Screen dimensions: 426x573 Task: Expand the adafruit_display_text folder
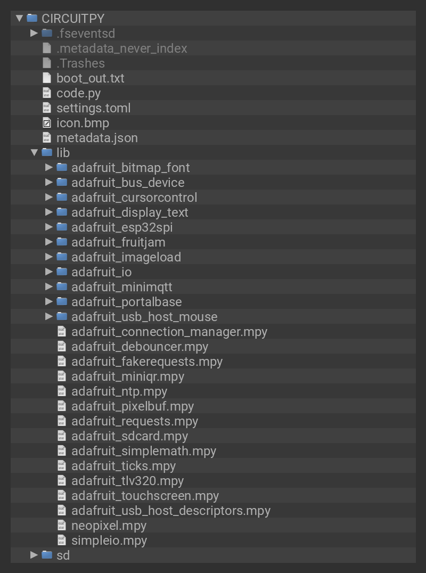(x=49, y=212)
